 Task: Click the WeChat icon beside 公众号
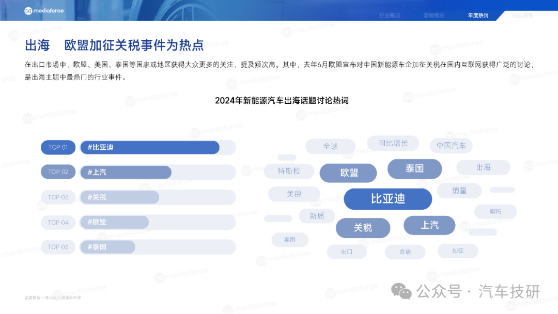coord(401,292)
